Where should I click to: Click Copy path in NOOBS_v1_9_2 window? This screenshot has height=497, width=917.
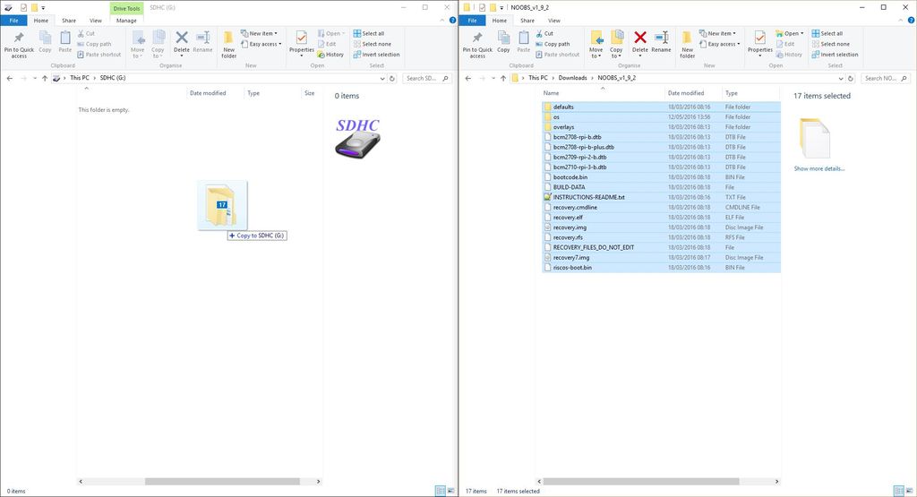pyautogui.click(x=553, y=44)
